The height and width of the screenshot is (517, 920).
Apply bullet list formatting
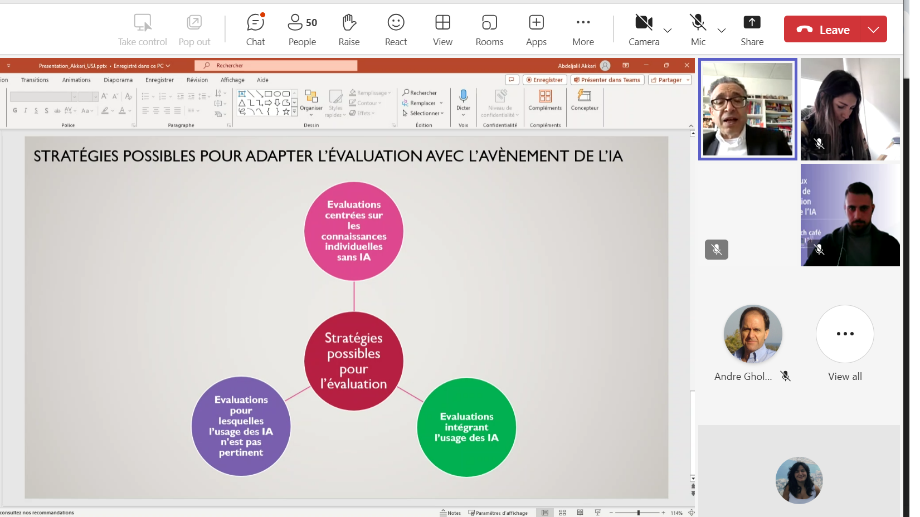pos(145,96)
